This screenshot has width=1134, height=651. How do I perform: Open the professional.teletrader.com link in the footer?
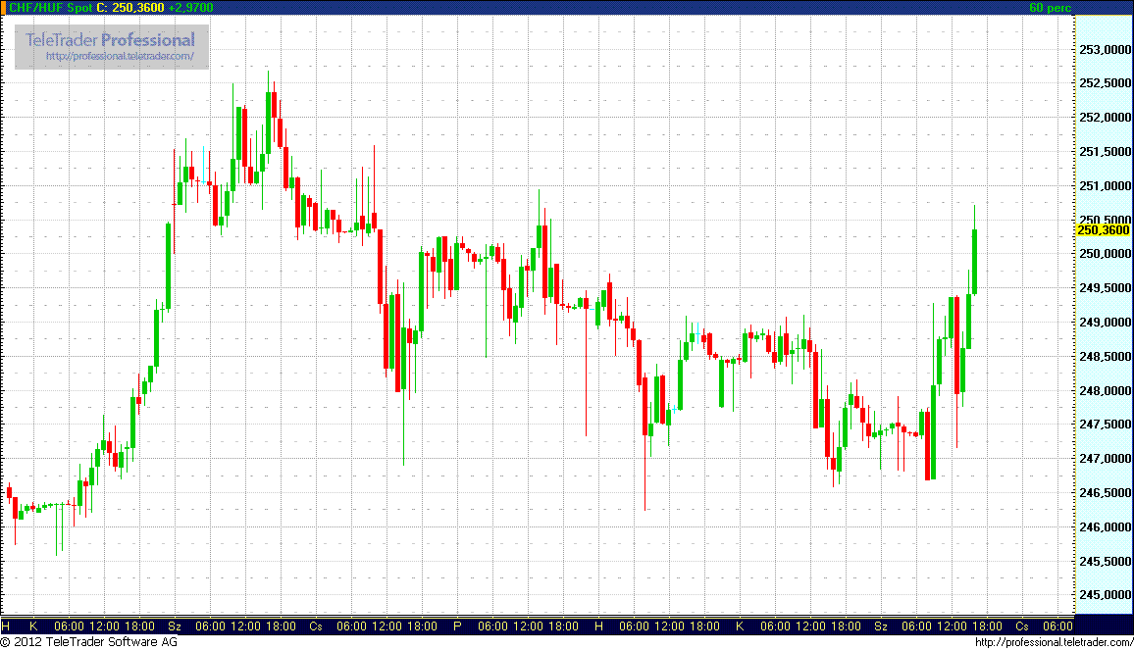click(x=1054, y=642)
